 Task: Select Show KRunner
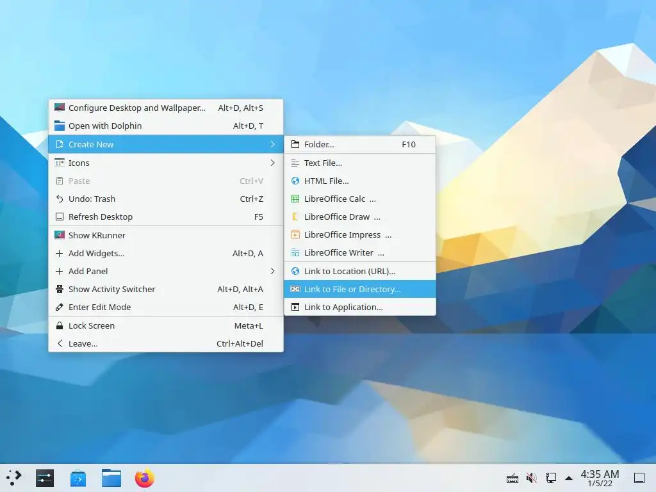click(166, 235)
